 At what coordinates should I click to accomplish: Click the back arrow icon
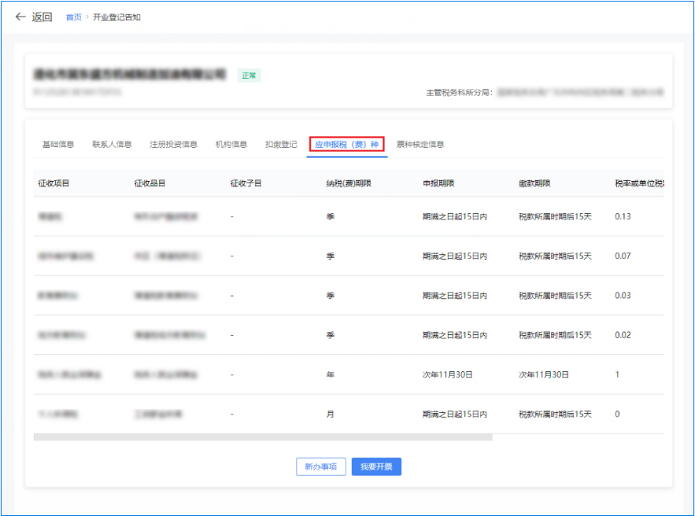[x=20, y=17]
